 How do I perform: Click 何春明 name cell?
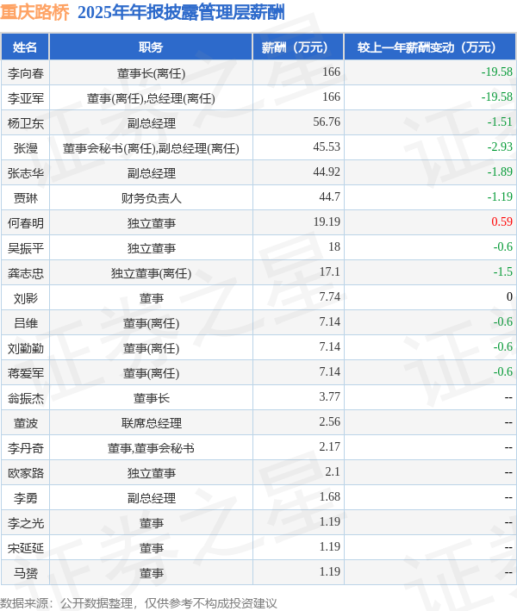pyautogui.click(x=26, y=223)
